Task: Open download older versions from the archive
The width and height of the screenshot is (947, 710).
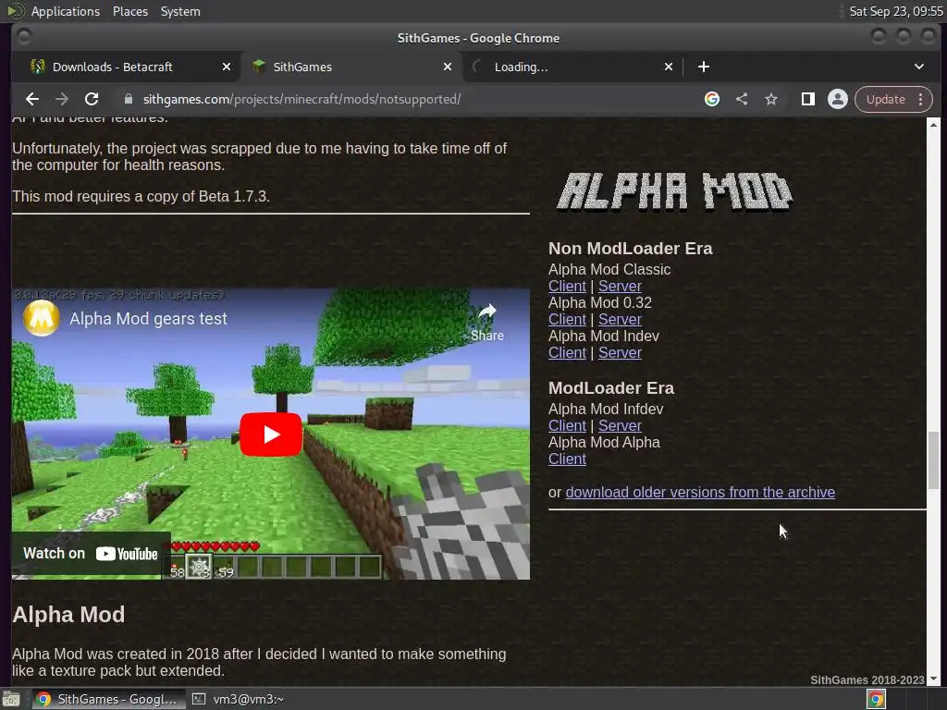Action: pos(700,492)
